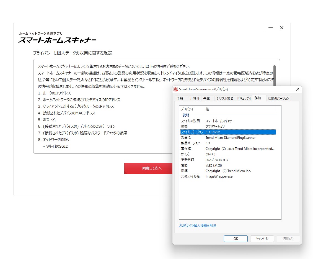Click the Trend Micro icon in the properties dialog titlebar
This screenshot has height=259, width=313.
[x=175, y=89]
